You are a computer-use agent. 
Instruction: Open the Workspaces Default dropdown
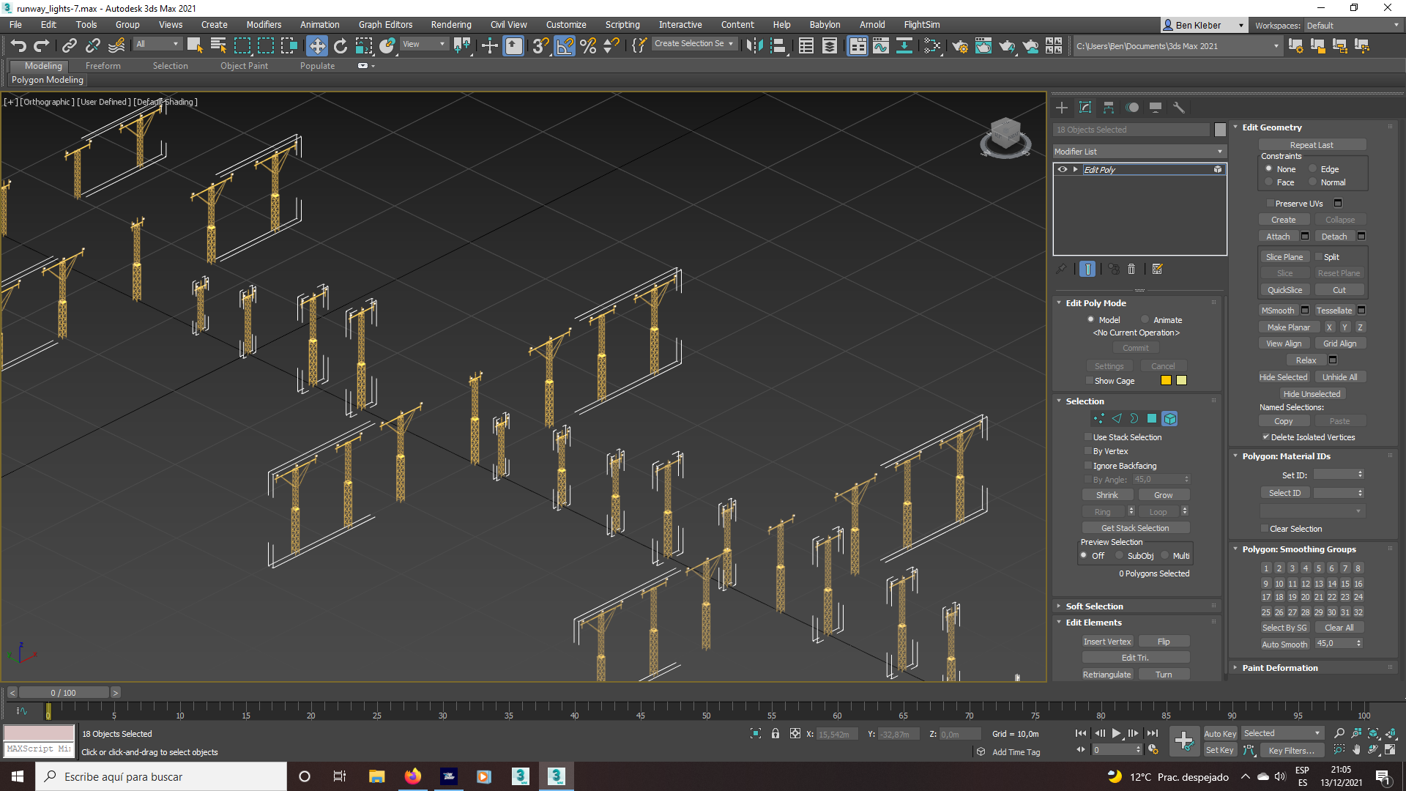coord(1352,24)
